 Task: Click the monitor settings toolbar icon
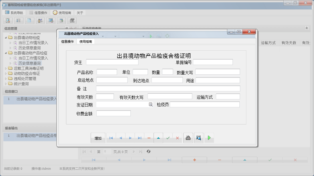[x=51, y=21]
